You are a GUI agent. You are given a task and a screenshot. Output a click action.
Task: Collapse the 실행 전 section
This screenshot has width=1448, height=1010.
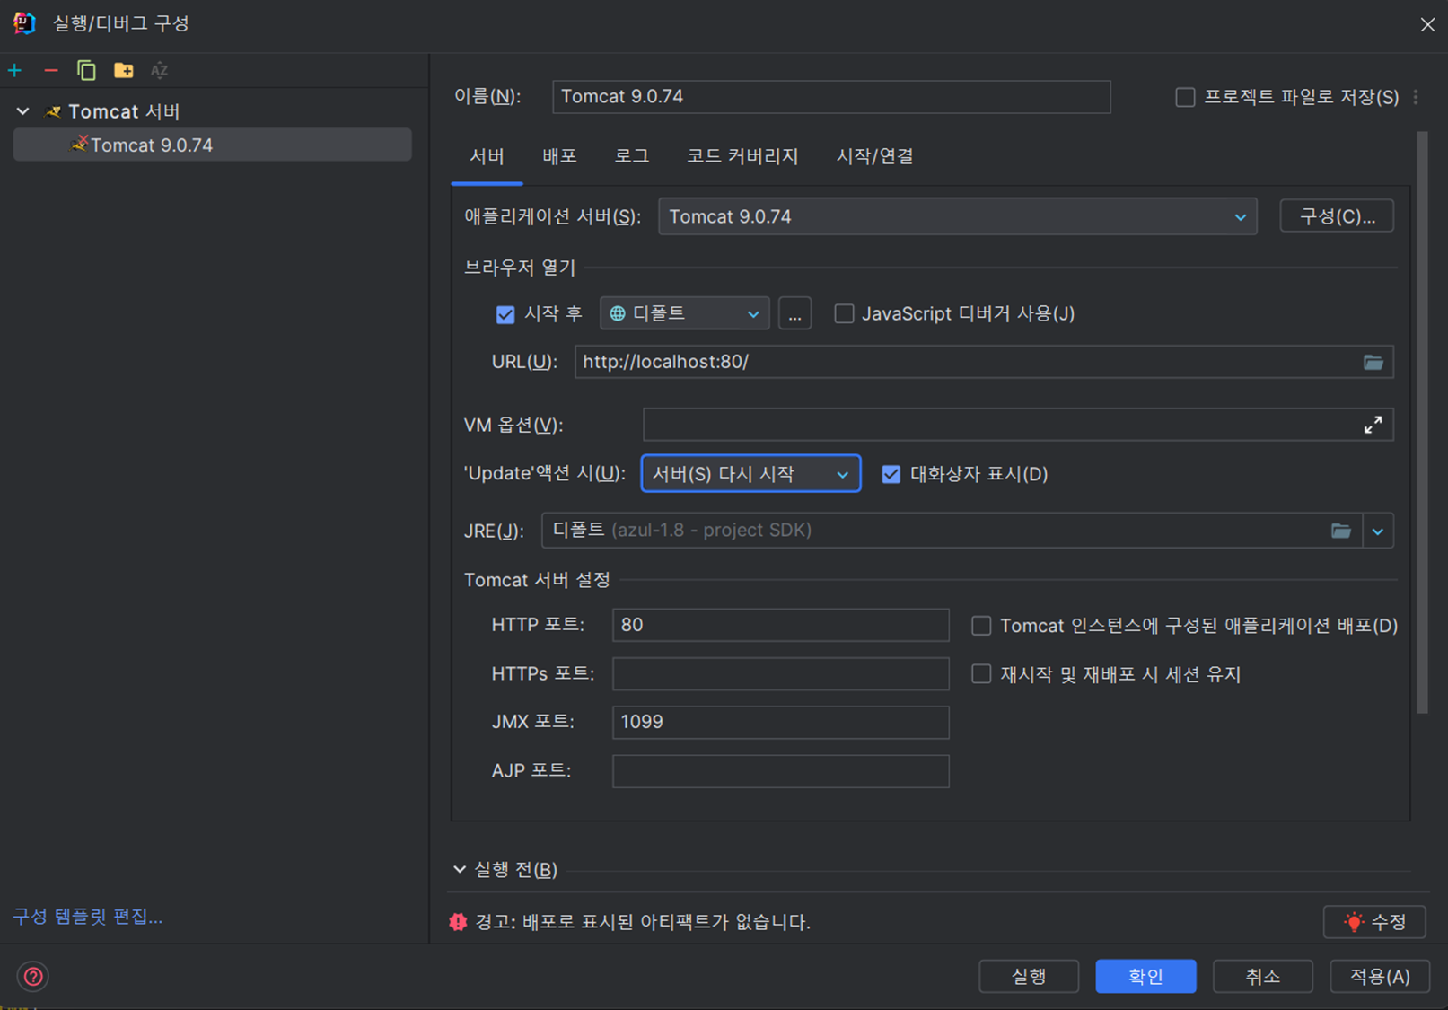click(460, 869)
